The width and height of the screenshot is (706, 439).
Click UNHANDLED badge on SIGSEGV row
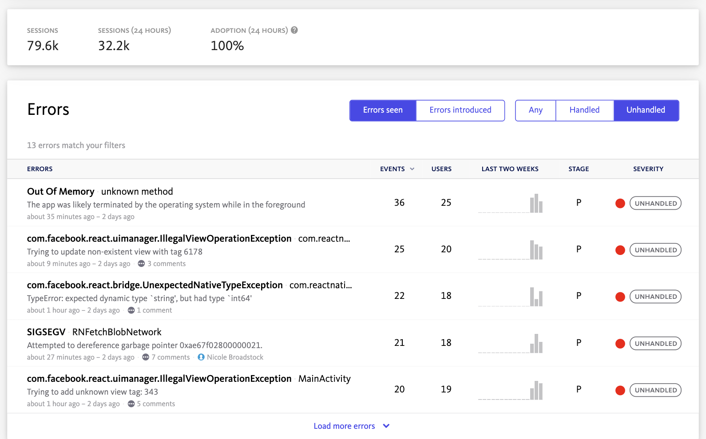coord(655,344)
